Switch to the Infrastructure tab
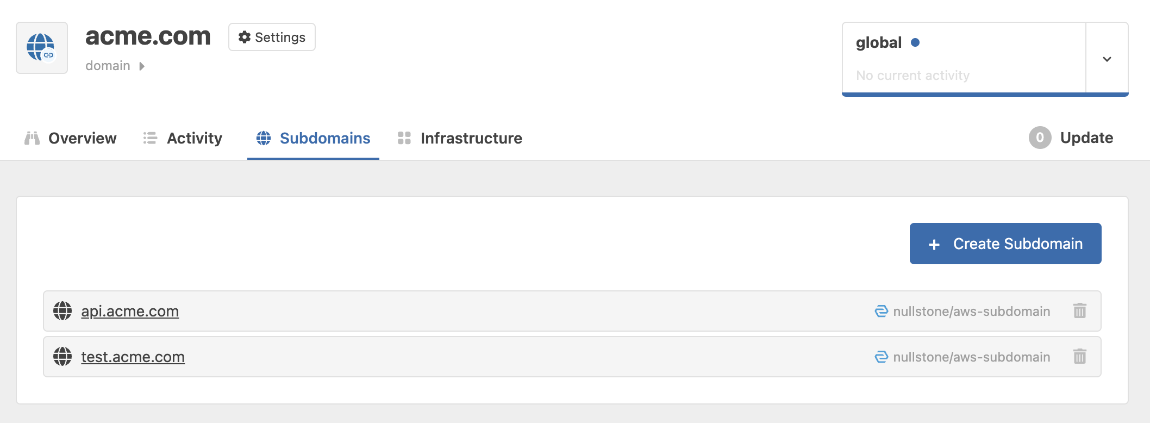 click(471, 138)
